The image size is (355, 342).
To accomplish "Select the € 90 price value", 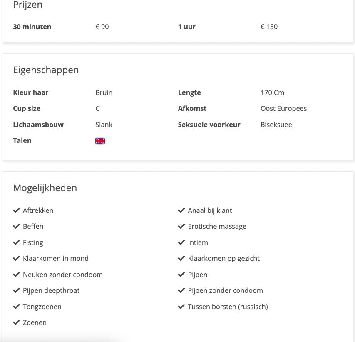I will 102,27.
